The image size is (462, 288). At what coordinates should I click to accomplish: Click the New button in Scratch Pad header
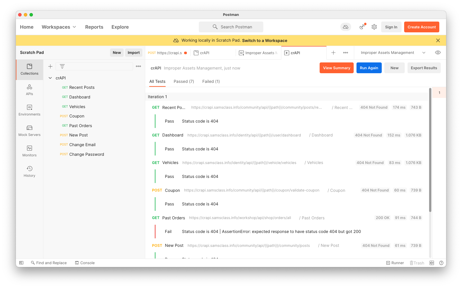pyautogui.click(x=117, y=52)
